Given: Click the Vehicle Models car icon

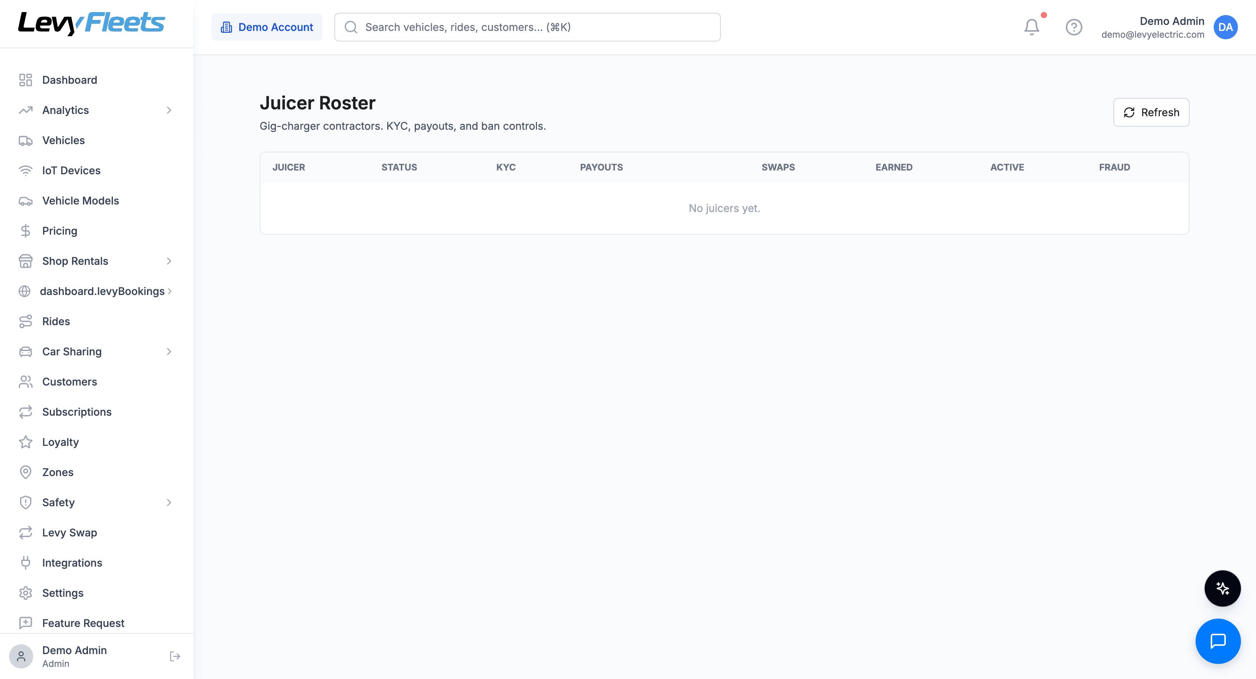Looking at the screenshot, I should (25, 201).
